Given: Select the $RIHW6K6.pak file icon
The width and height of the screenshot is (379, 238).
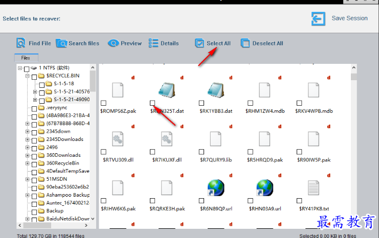Looking at the screenshot, I should pos(118,187).
